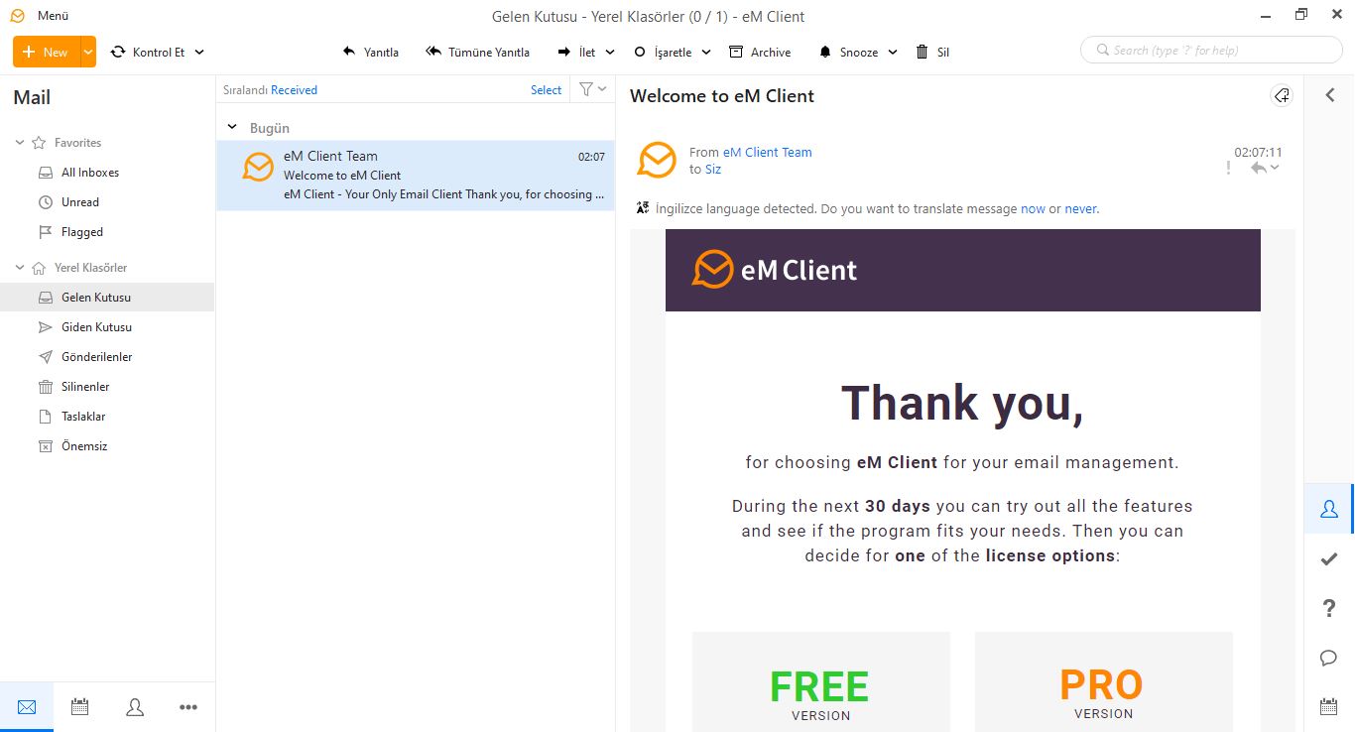This screenshot has height=732, width=1355.
Task: Select the Gelen Kutusu folder
Action: pyautogui.click(x=107, y=298)
